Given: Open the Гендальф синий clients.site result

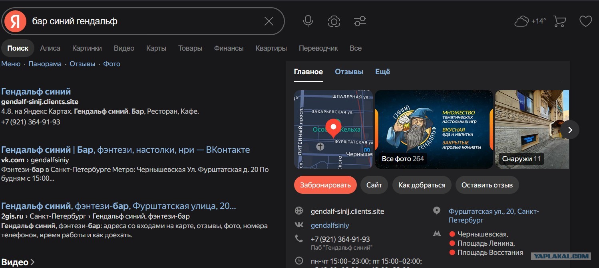Looking at the screenshot, I should click(36, 92).
